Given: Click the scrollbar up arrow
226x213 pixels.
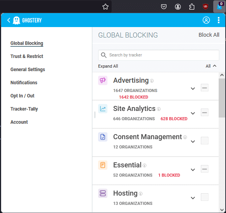Looking at the screenshot, I should [222, 75].
